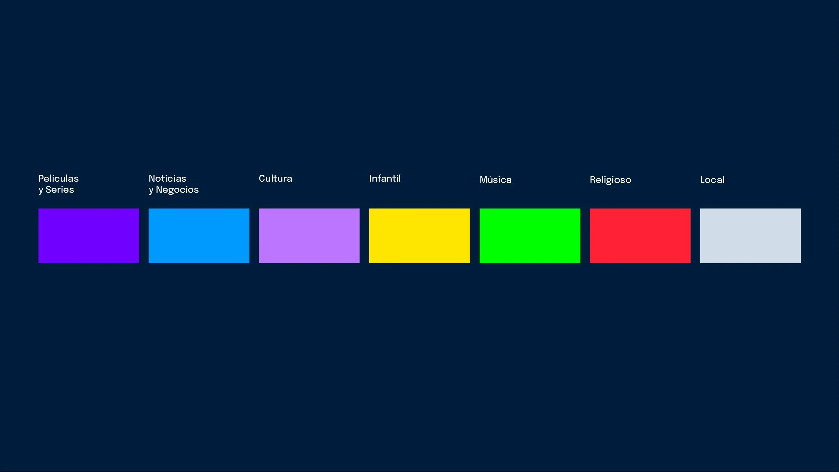Click the purple Películas y Series swatch
The width and height of the screenshot is (839, 472).
click(89, 236)
